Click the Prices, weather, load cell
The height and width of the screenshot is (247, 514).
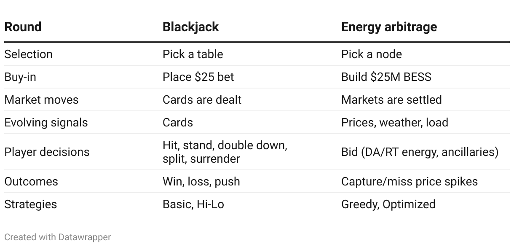(395, 123)
